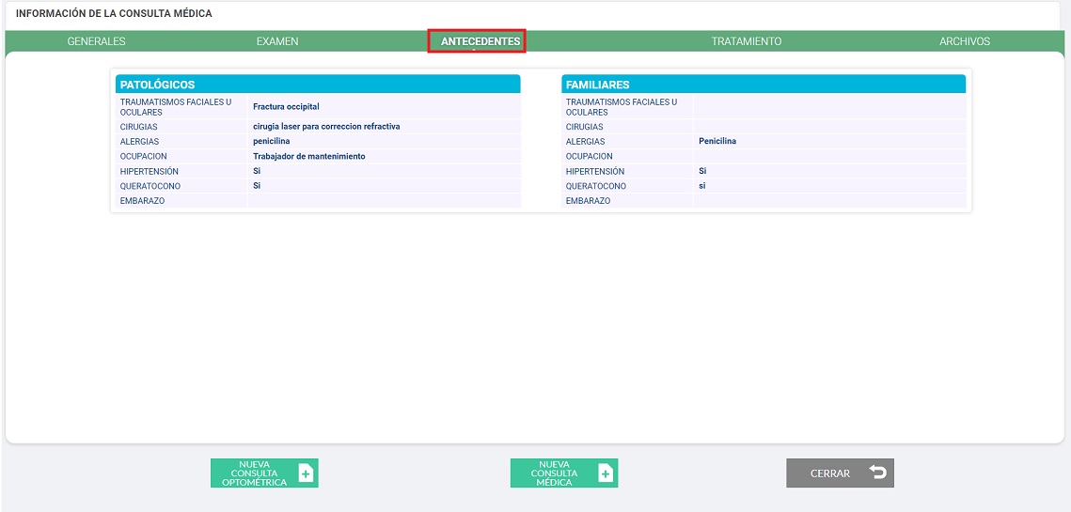The width and height of the screenshot is (1071, 512).
Task: Click 'Trabajador de mantenimiento' occupation value
Action: 308,156
